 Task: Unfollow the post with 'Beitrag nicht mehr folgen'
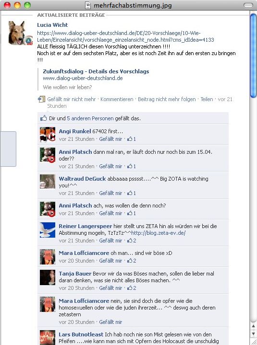(x=167, y=99)
